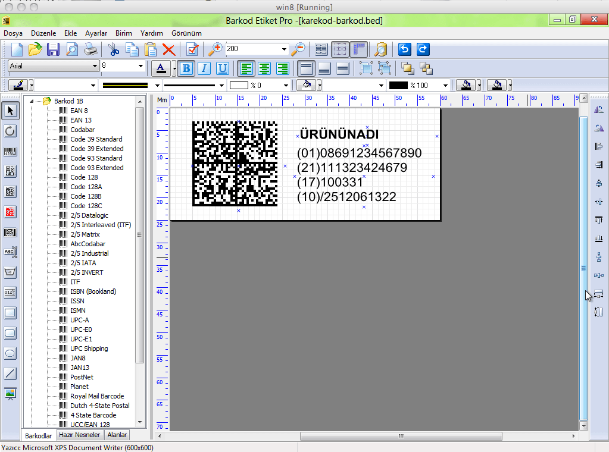Select the ÜRÜNÜNADI text on the label
609x452 pixels.
(339, 134)
